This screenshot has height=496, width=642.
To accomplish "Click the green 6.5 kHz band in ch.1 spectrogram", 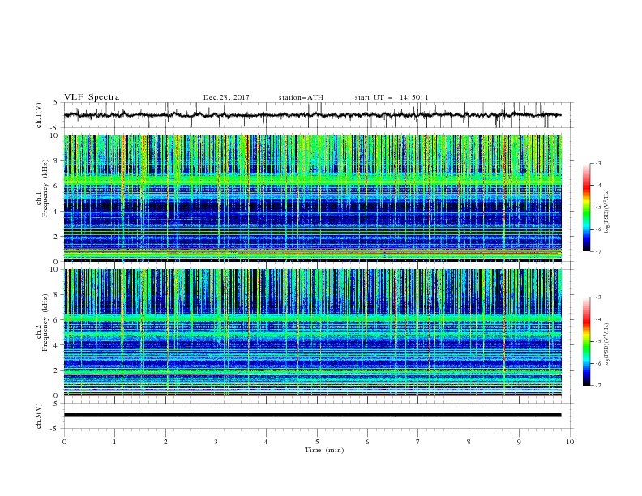I will click(312, 179).
